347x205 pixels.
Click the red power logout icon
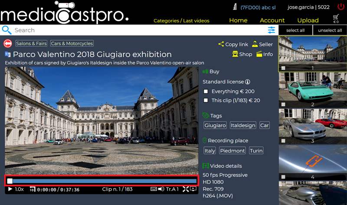[x=341, y=7]
